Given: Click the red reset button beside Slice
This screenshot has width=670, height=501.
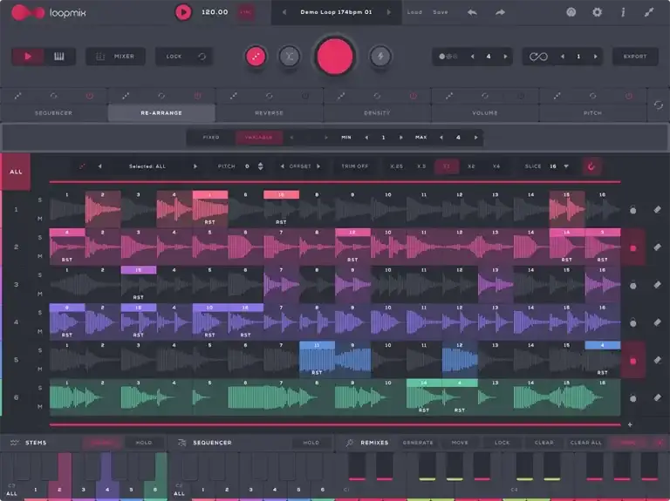Looking at the screenshot, I should coord(591,166).
